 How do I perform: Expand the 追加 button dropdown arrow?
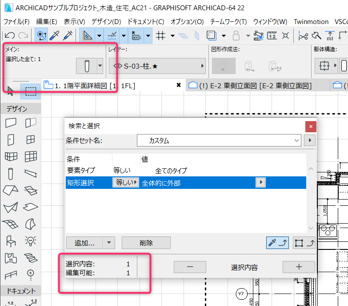click(x=109, y=243)
